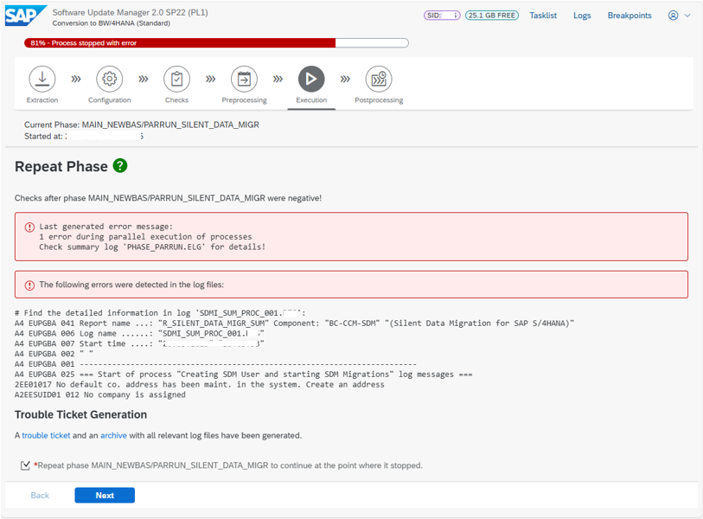Click the 'Repeat Phase' heading
The width and height of the screenshot is (703, 519).
[x=61, y=166]
